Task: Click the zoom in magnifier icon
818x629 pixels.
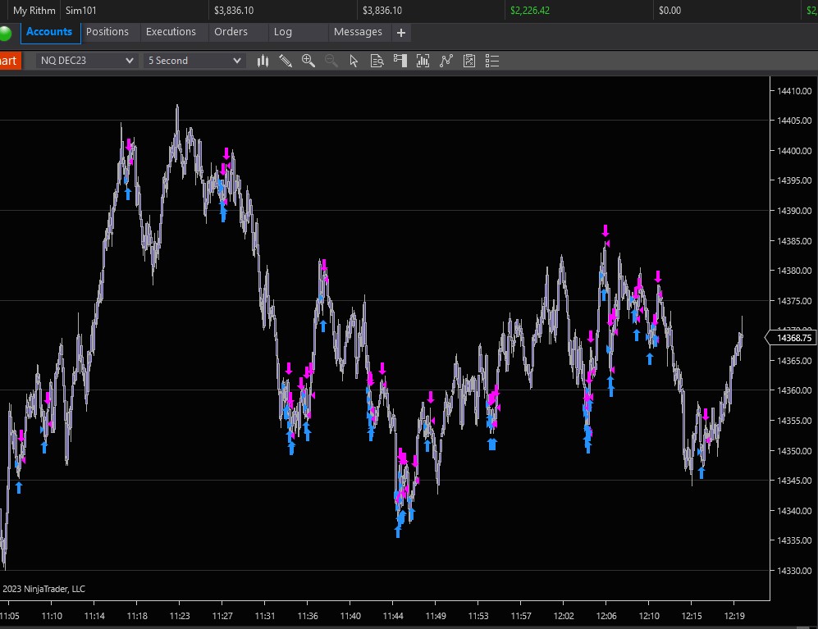Action: tap(308, 61)
